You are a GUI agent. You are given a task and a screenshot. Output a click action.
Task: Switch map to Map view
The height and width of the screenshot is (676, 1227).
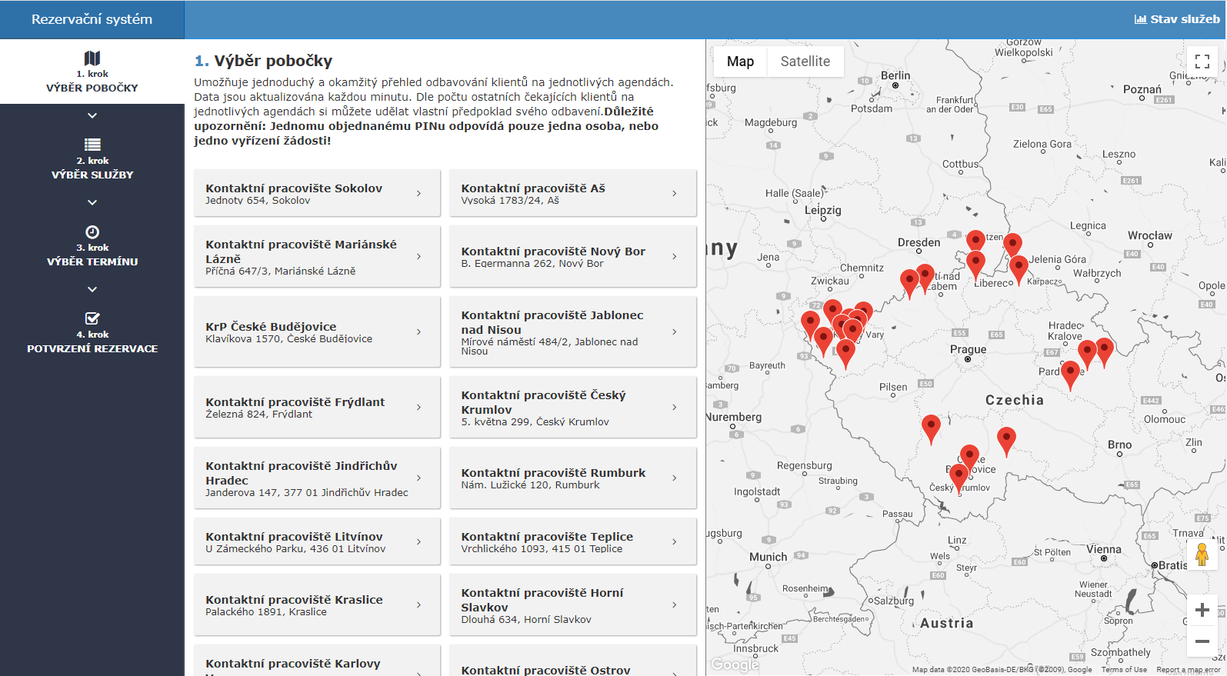740,62
